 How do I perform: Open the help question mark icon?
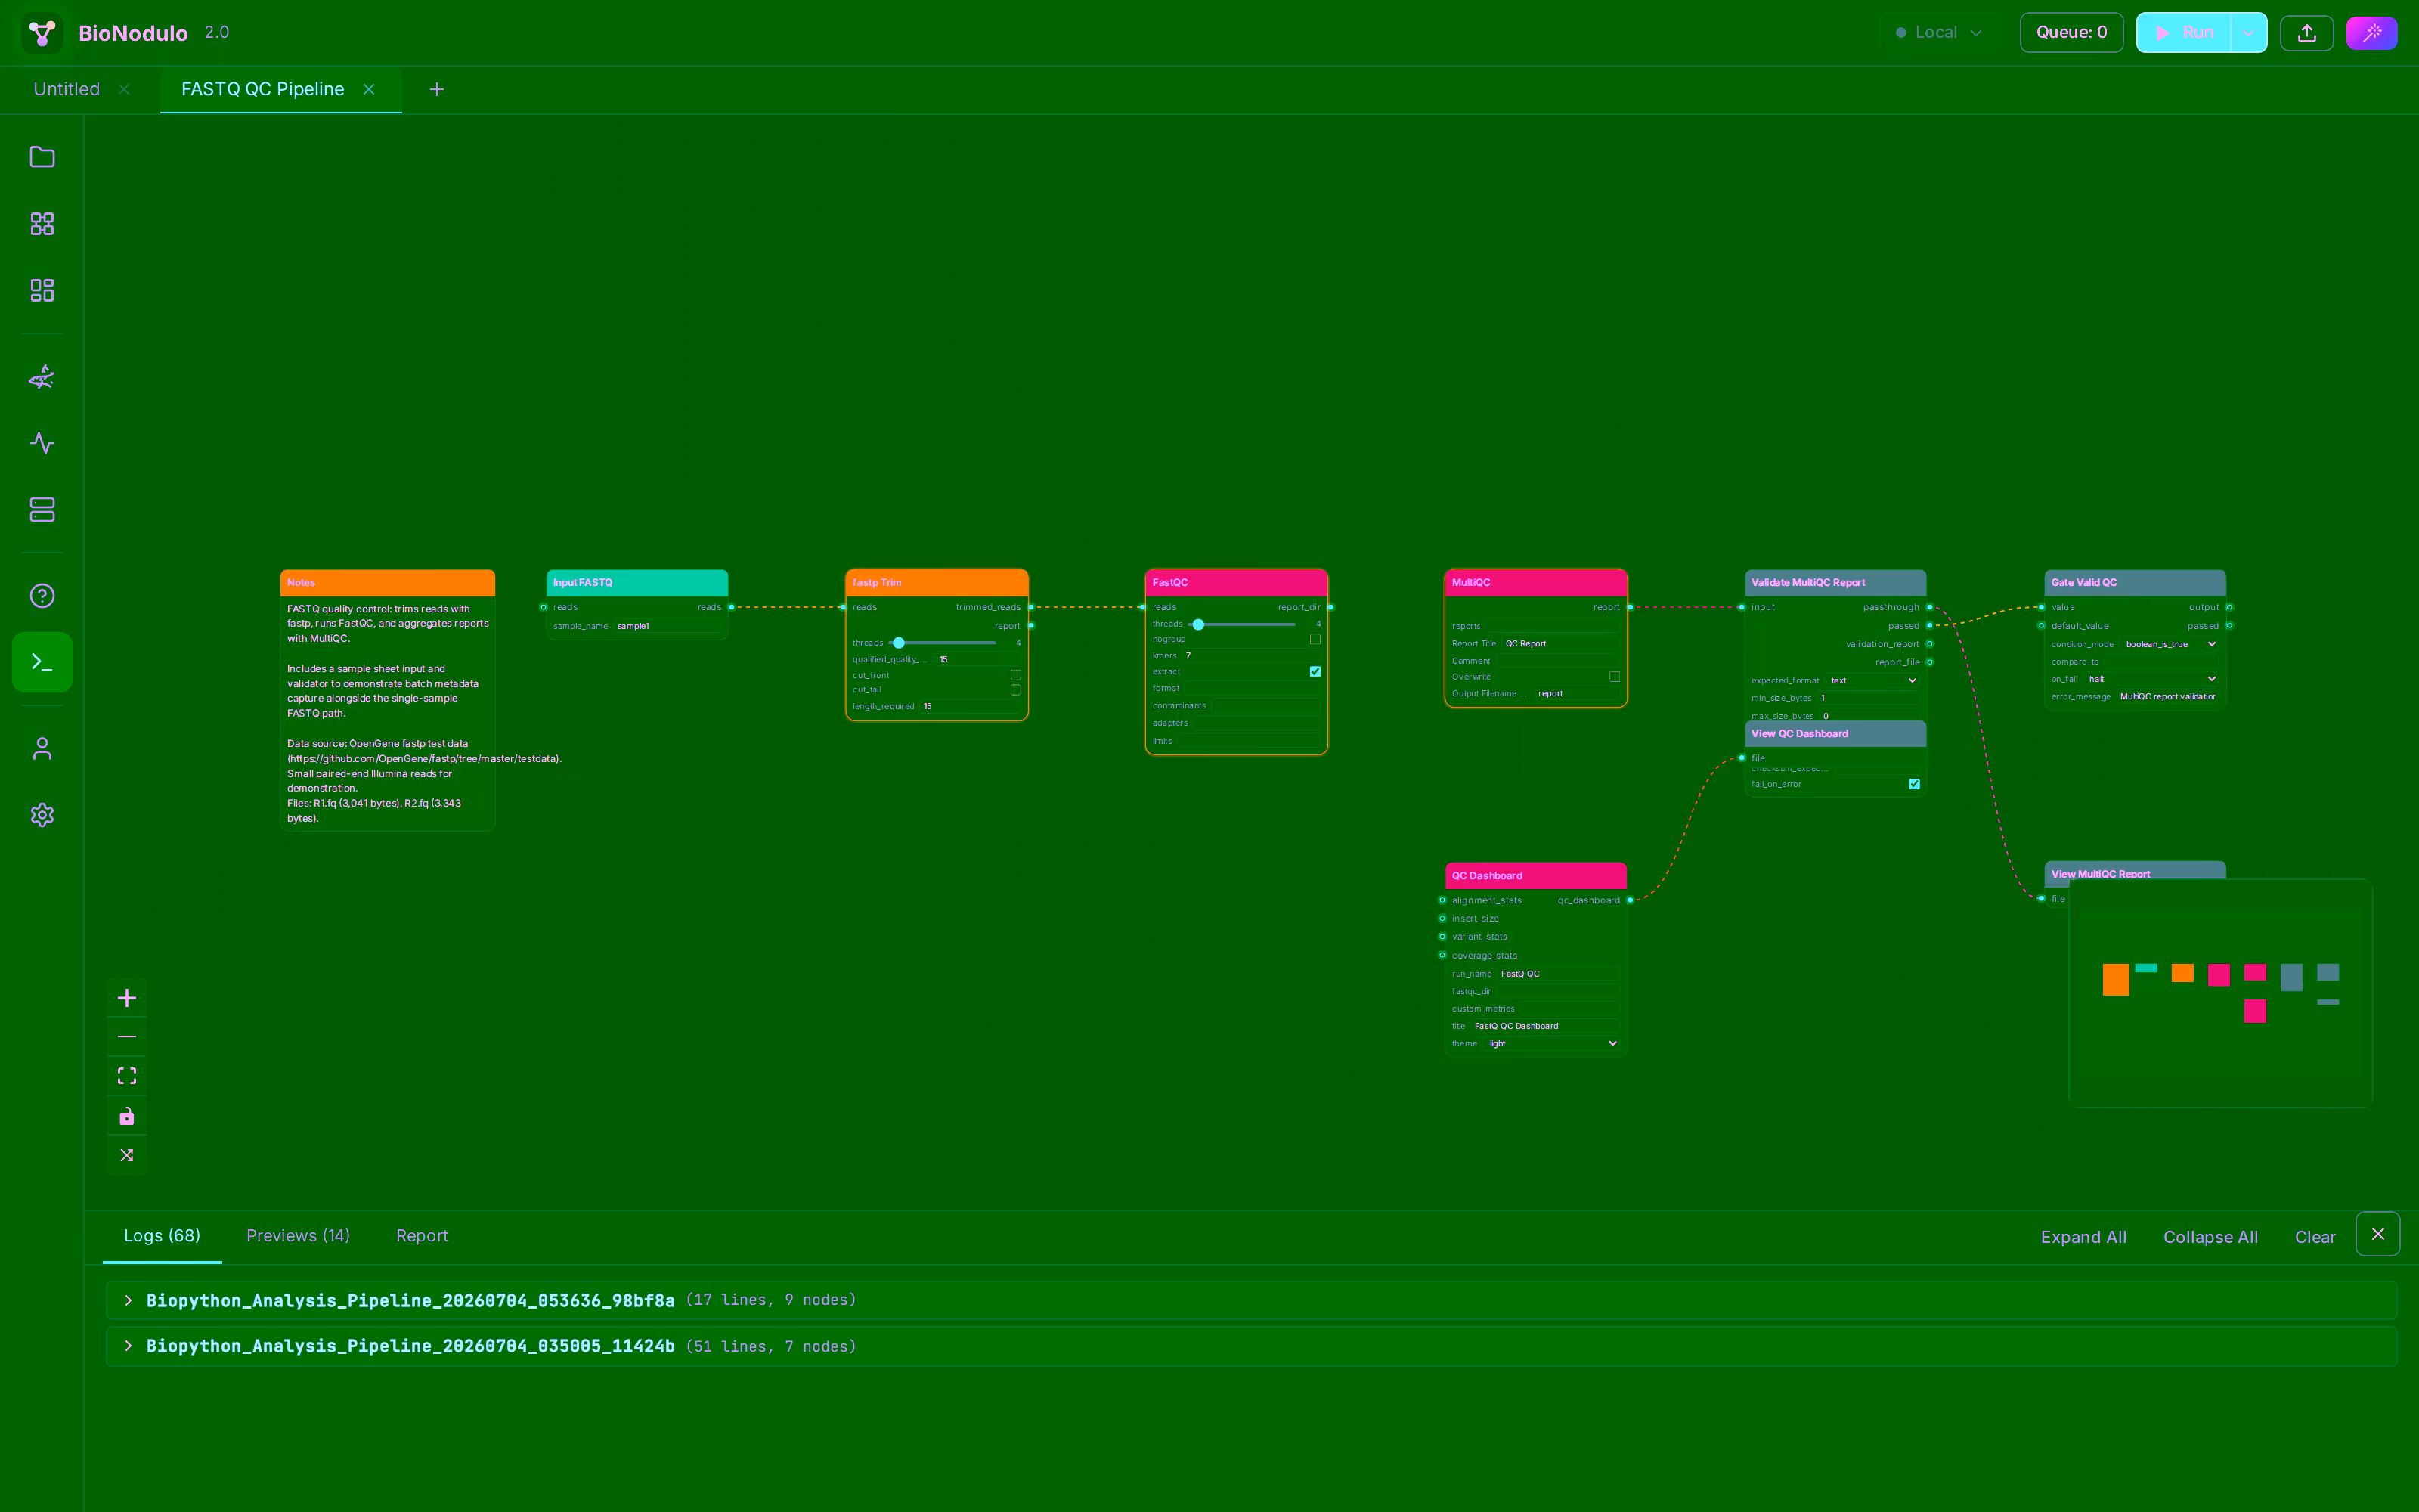[x=42, y=596]
